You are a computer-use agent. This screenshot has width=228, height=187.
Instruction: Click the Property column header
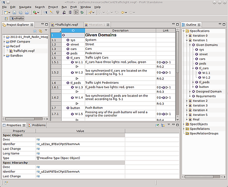(x=19, y=131)
